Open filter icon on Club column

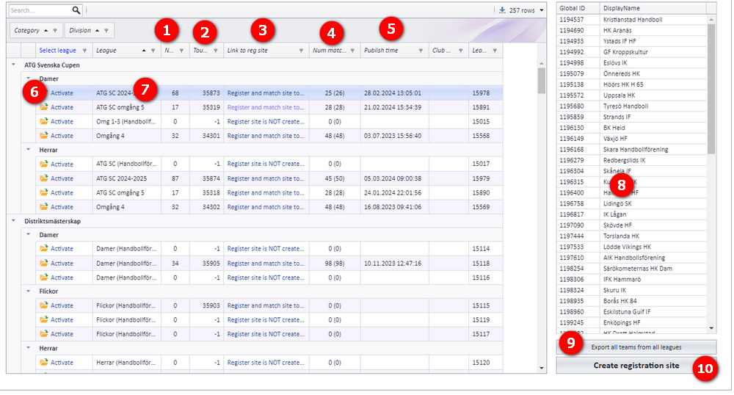[x=461, y=51]
